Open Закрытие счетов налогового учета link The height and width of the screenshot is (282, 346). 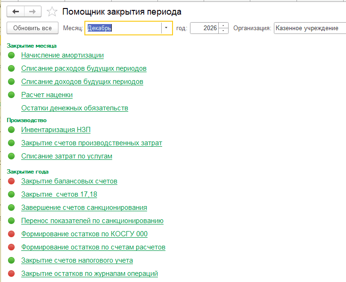(77, 260)
